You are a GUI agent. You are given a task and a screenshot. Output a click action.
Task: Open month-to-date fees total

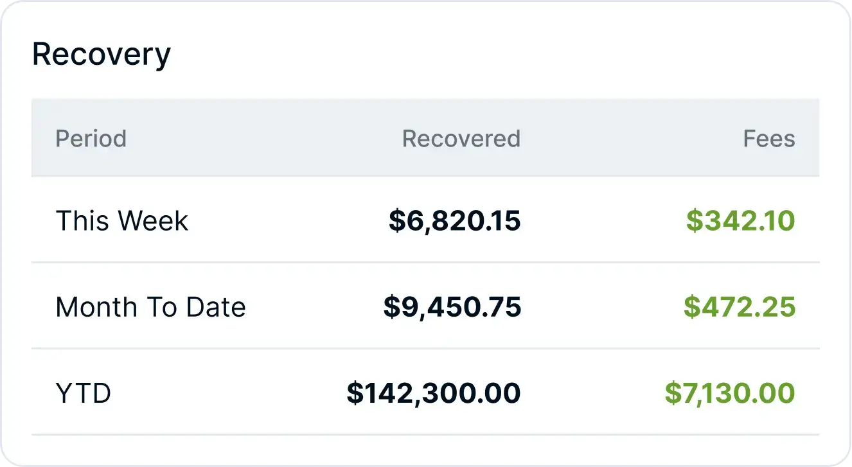pyautogui.click(x=739, y=307)
